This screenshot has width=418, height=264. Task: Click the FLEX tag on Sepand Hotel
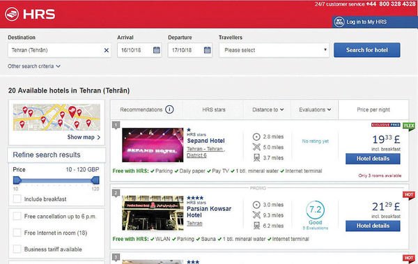pyautogui.click(x=409, y=126)
